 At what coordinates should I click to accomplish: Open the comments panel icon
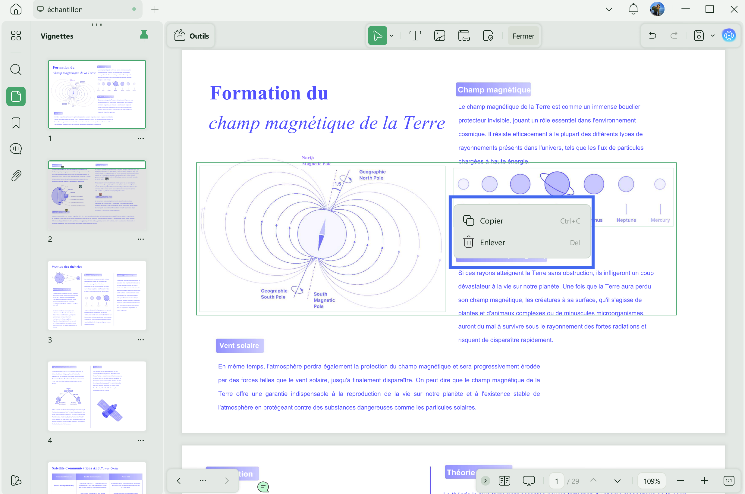tap(16, 149)
